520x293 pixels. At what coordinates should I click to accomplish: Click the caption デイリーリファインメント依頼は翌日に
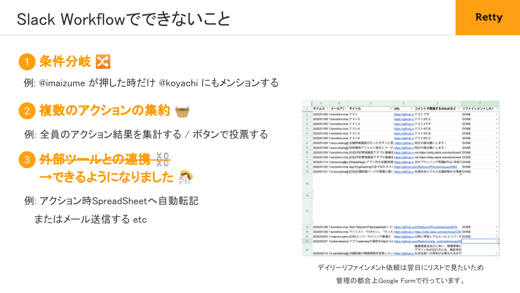(x=401, y=267)
